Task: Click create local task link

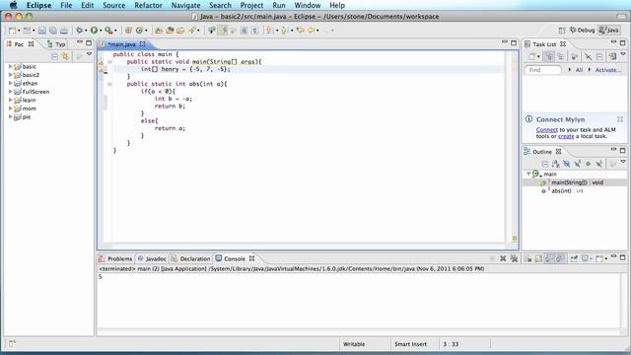Action: tap(566, 136)
